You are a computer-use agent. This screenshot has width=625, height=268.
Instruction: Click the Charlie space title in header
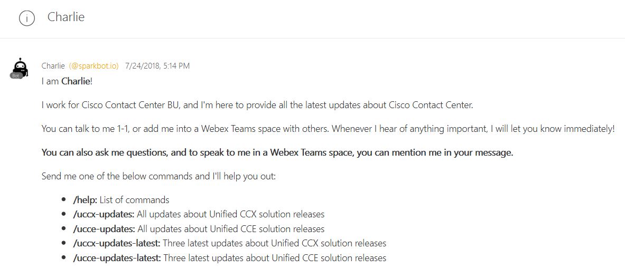click(x=66, y=17)
